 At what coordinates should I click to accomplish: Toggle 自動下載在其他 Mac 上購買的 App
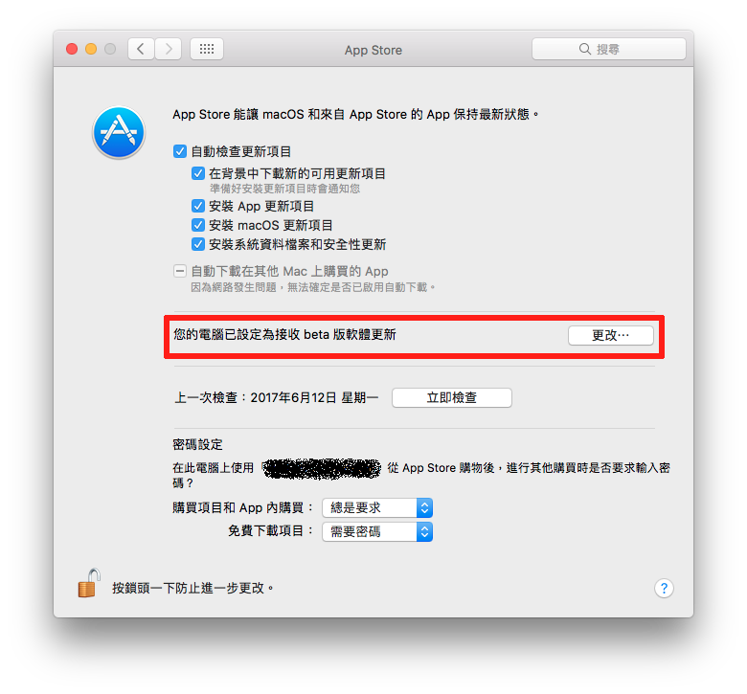(x=180, y=272)
